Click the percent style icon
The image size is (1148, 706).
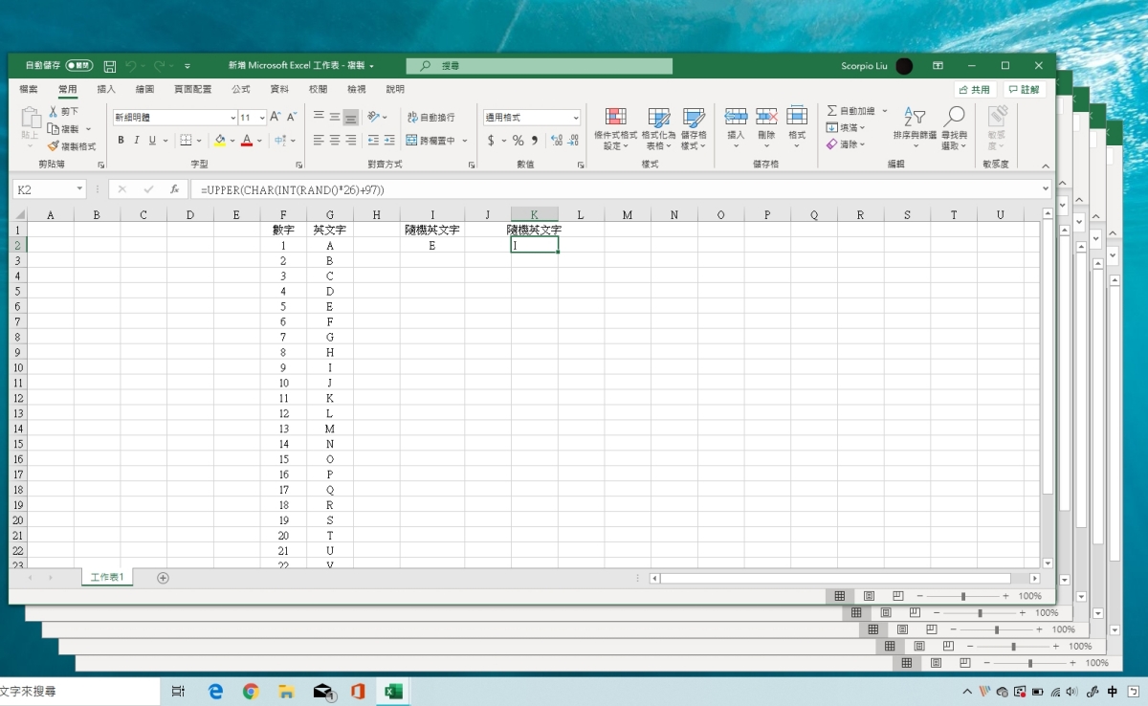click(518, 141)
